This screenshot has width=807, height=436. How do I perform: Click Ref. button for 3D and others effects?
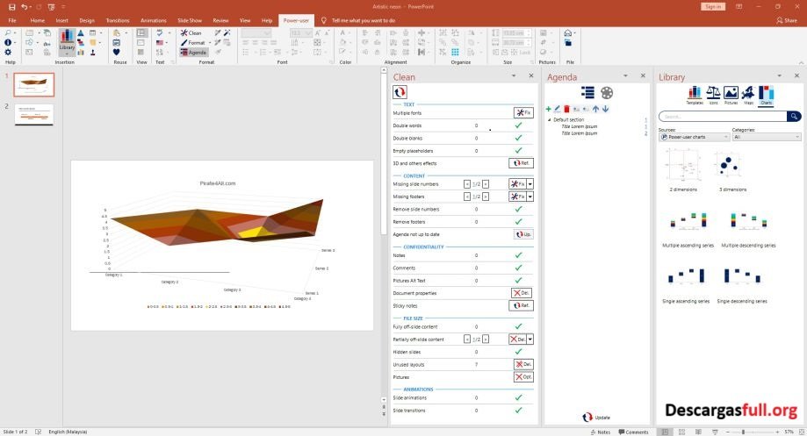(521, 163)
